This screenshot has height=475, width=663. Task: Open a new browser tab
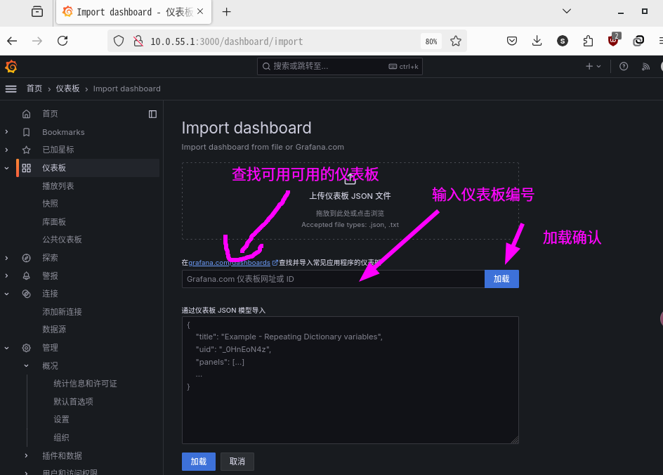click(x=227, y=12)
